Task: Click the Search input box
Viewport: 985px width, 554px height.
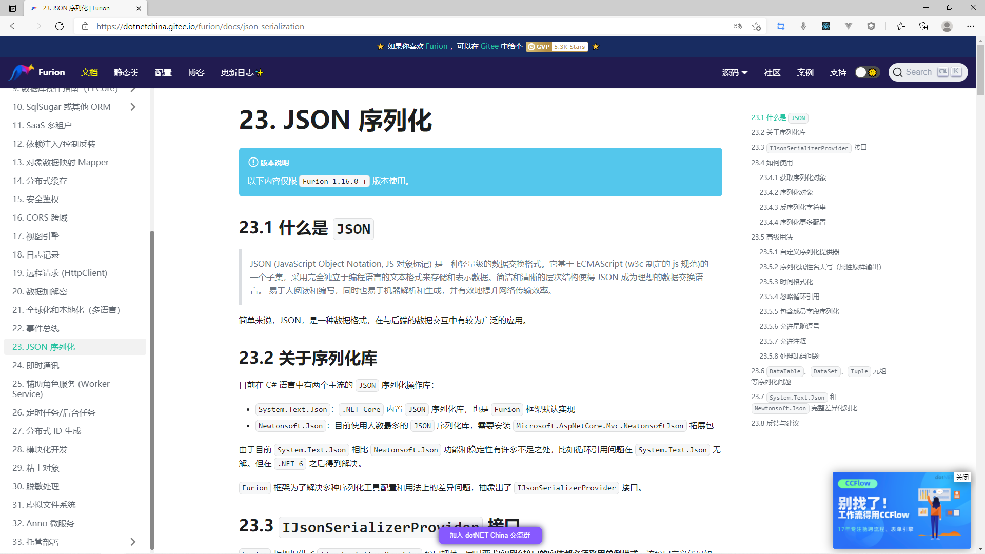Action: tap(928, 72)
